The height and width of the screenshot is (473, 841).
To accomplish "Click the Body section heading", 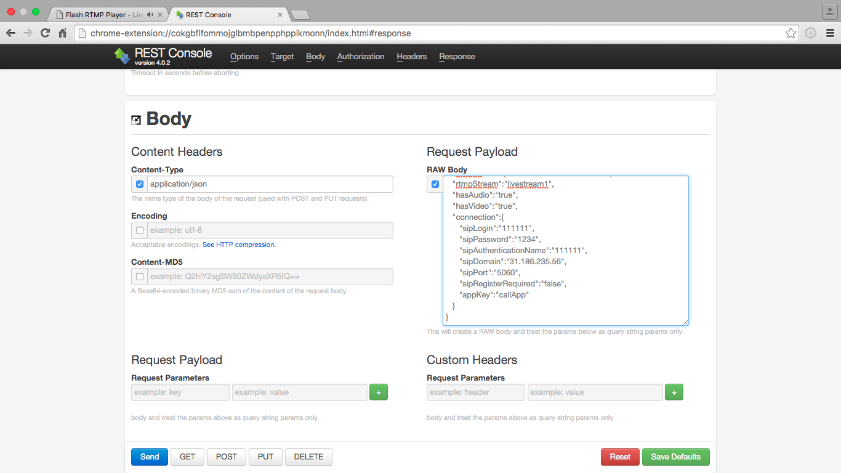I will [x=169, y=119].
